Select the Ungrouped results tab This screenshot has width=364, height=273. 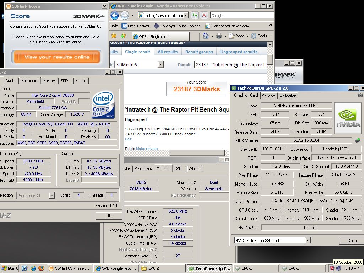pyautogui.click(x=239, y=52)
